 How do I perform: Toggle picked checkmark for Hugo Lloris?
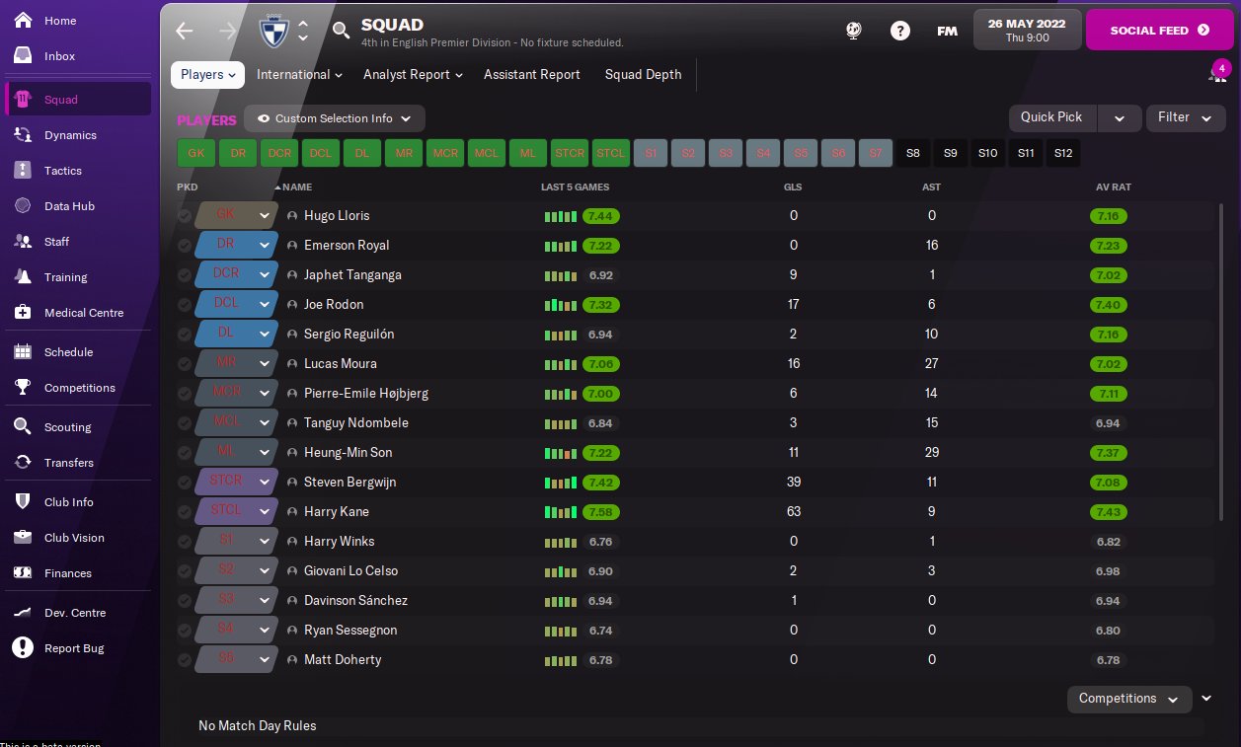point(185,216)
